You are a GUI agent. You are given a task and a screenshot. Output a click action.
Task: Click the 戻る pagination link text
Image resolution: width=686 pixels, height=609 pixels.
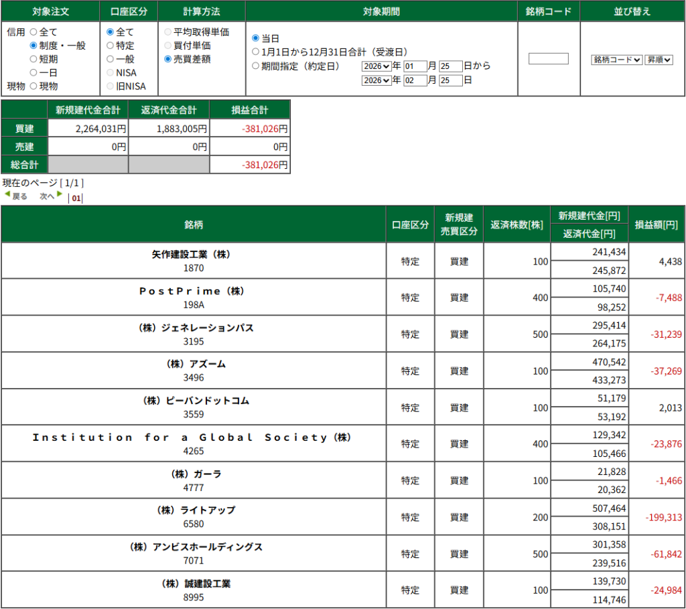20,196
